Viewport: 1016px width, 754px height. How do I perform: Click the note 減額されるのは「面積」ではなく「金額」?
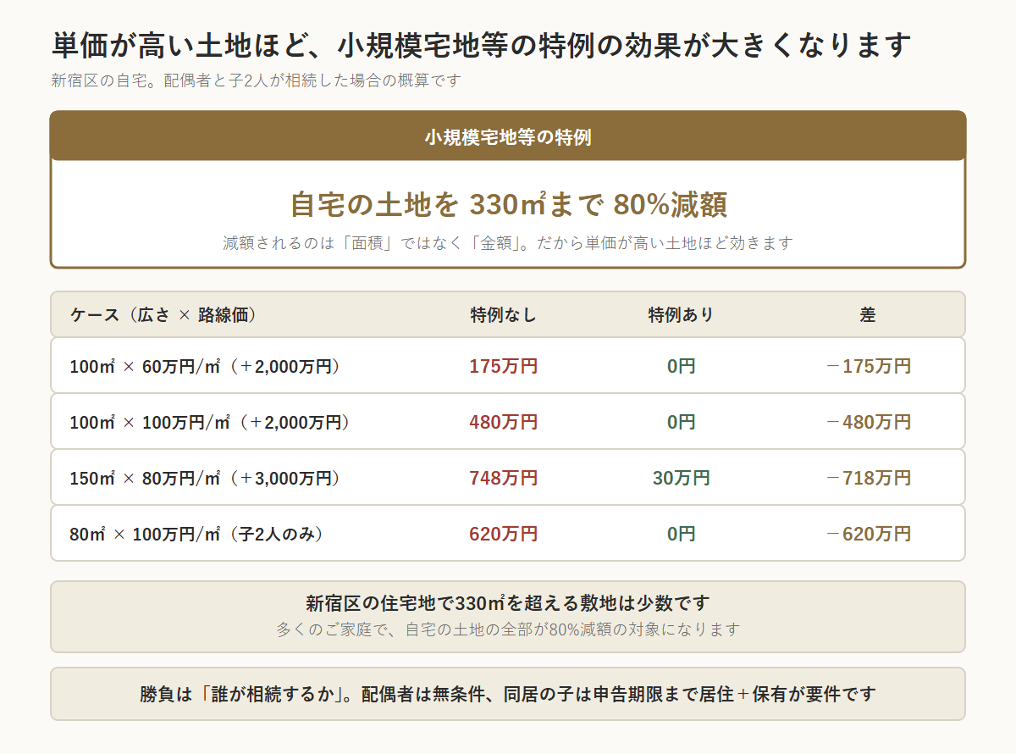point(508,243)
